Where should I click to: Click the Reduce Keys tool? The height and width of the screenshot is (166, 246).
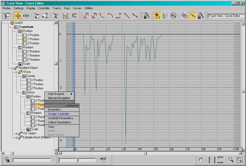74,16
